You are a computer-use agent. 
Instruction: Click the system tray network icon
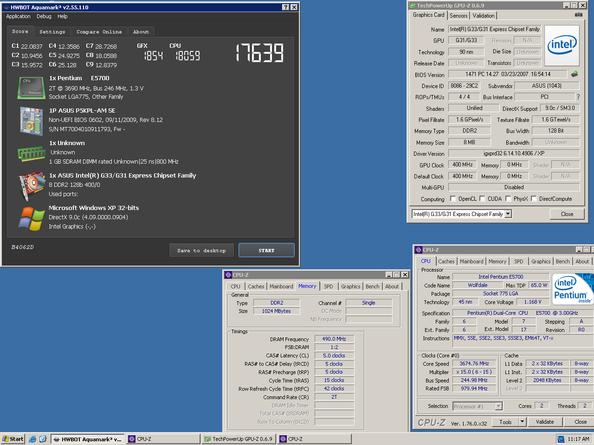561,439
